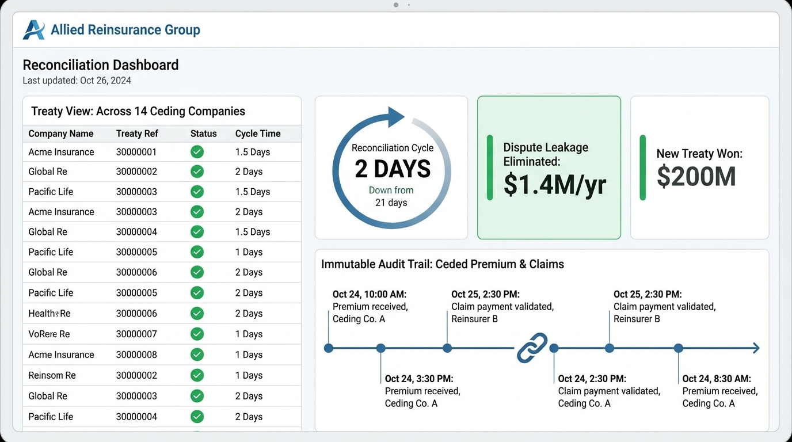This screenshot has width=792, height=442.
Task: Click "1.5 Days" in the Acme Insurance 30000001 row
Action: (253, 152)
